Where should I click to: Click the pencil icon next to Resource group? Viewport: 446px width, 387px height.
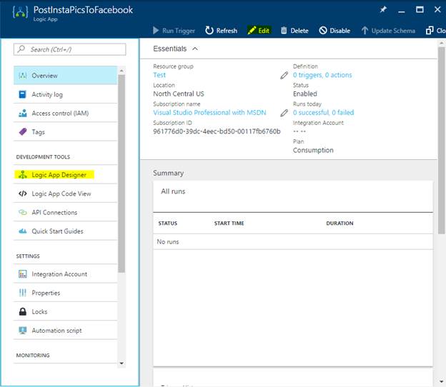[284, 75]
